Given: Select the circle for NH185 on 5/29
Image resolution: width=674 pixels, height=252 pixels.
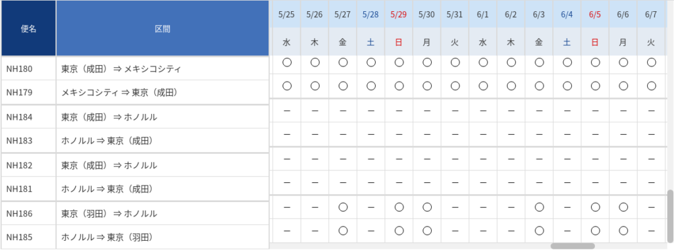Looking at the screenshot, I should (399, 230).
